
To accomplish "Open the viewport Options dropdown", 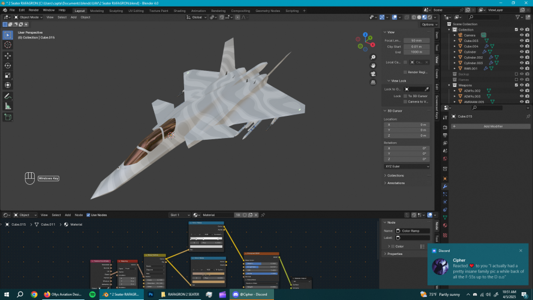I will pos(429,25).
